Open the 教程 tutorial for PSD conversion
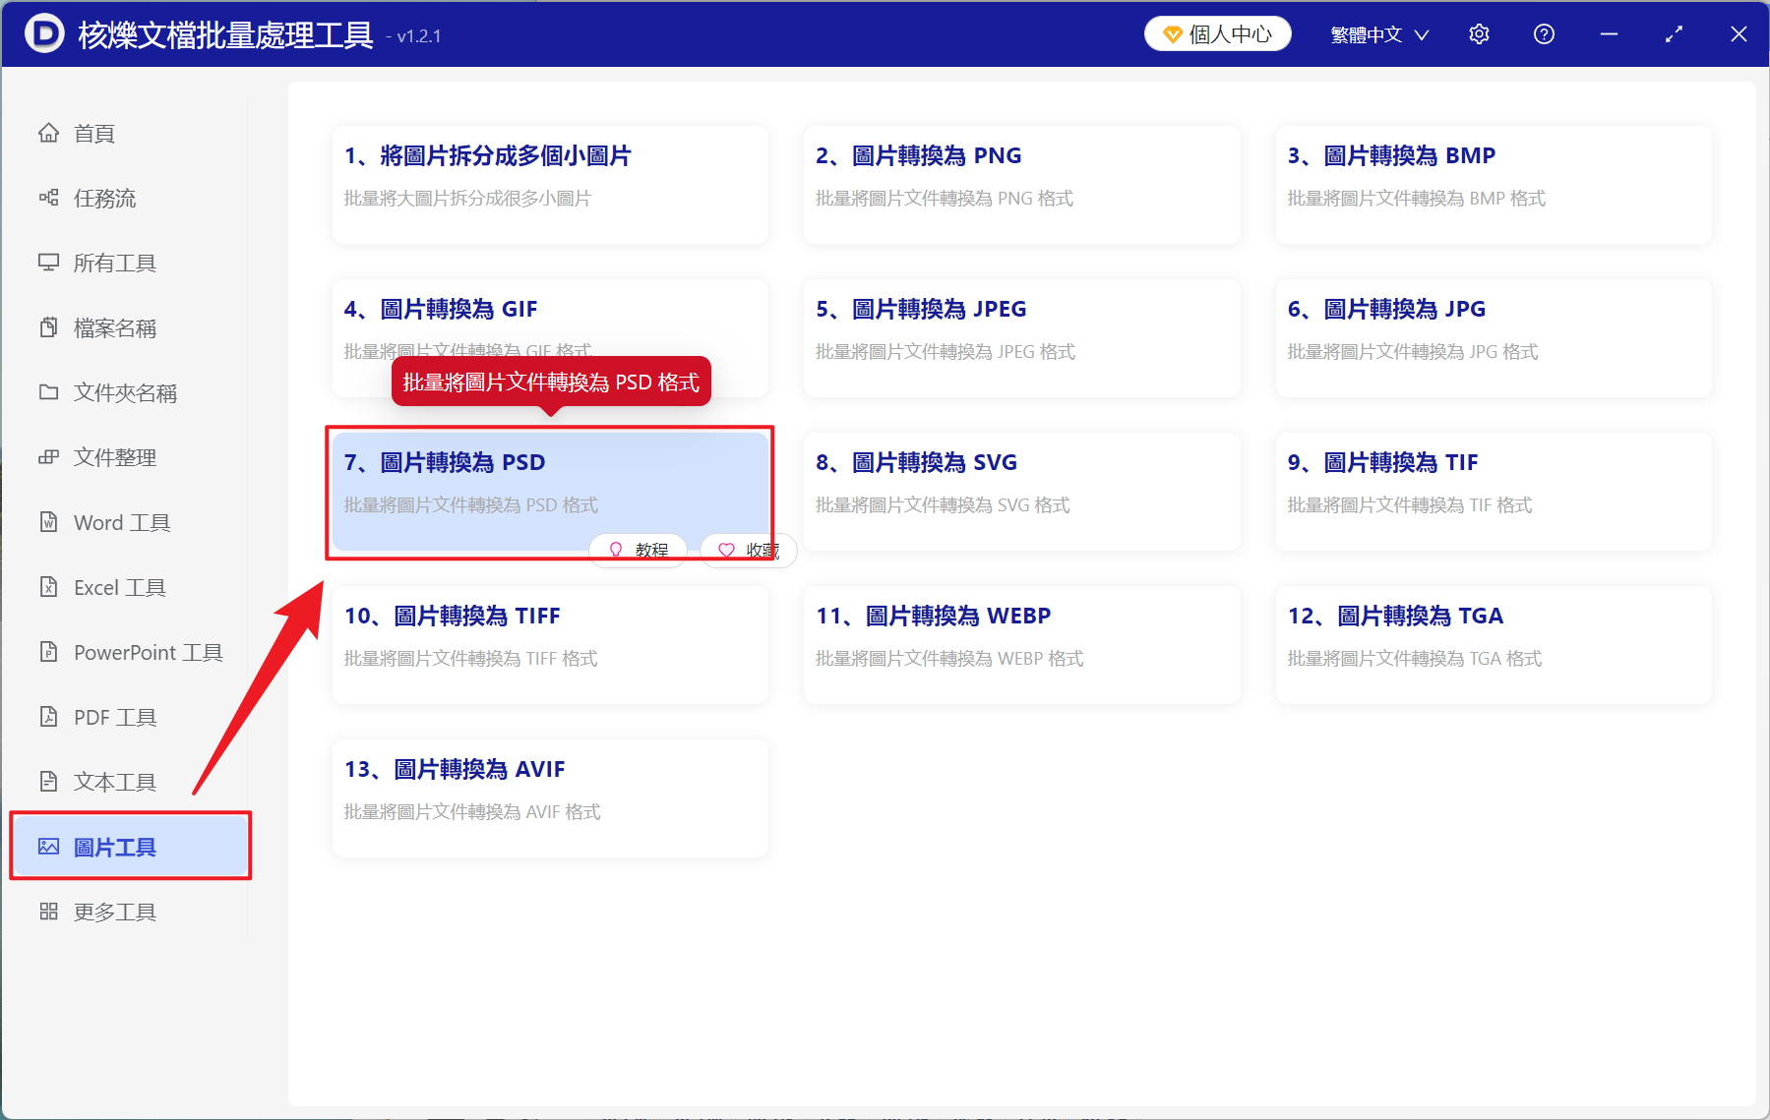 638,550
